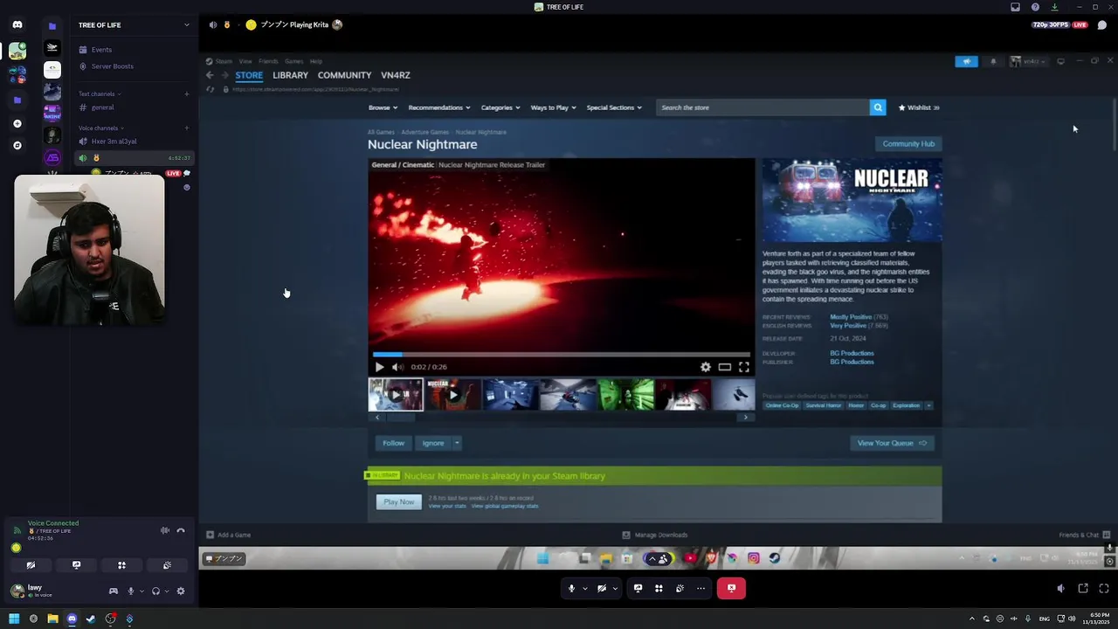Click the game controller icon by username
The height and width of the screenshot is (629, 1118).
pos(113,591)
